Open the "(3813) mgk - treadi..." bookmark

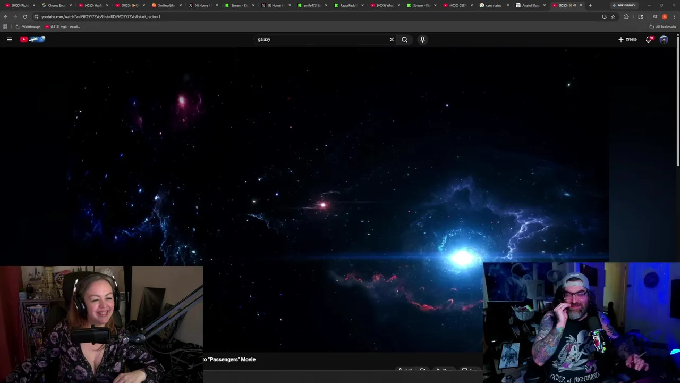(63, 27)
